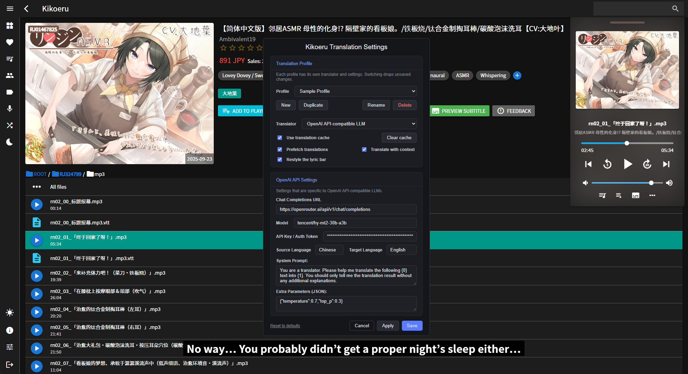The image size is (688, 374).
Task: Click the Model name input field
Action: pos(355,223)
